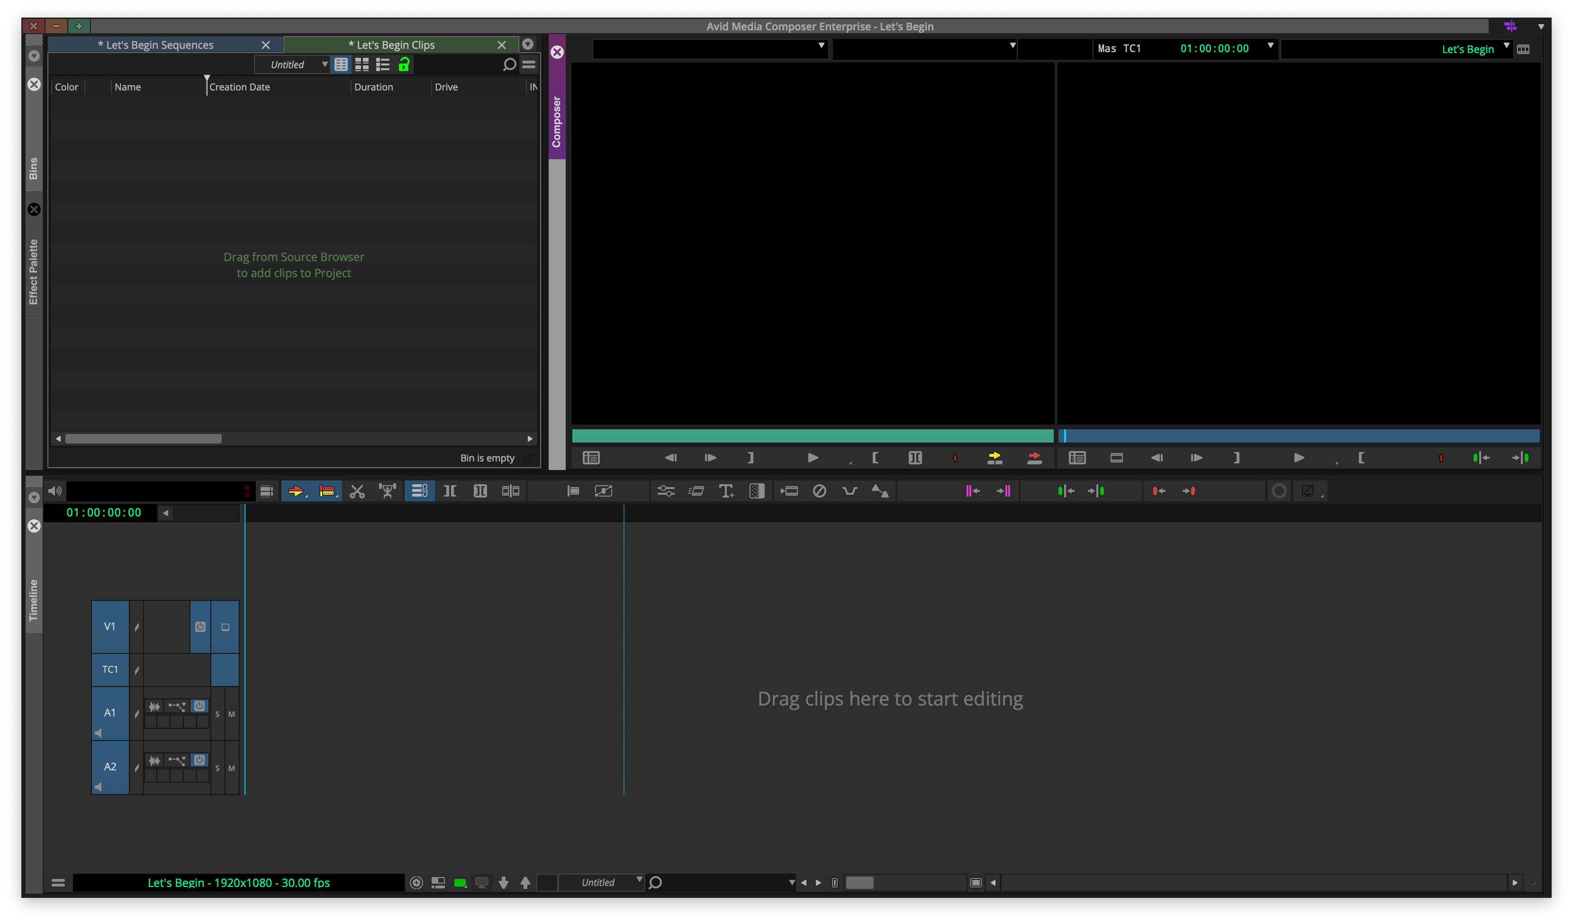
Task: Switch the bin to Frame view
Action: 362,64
